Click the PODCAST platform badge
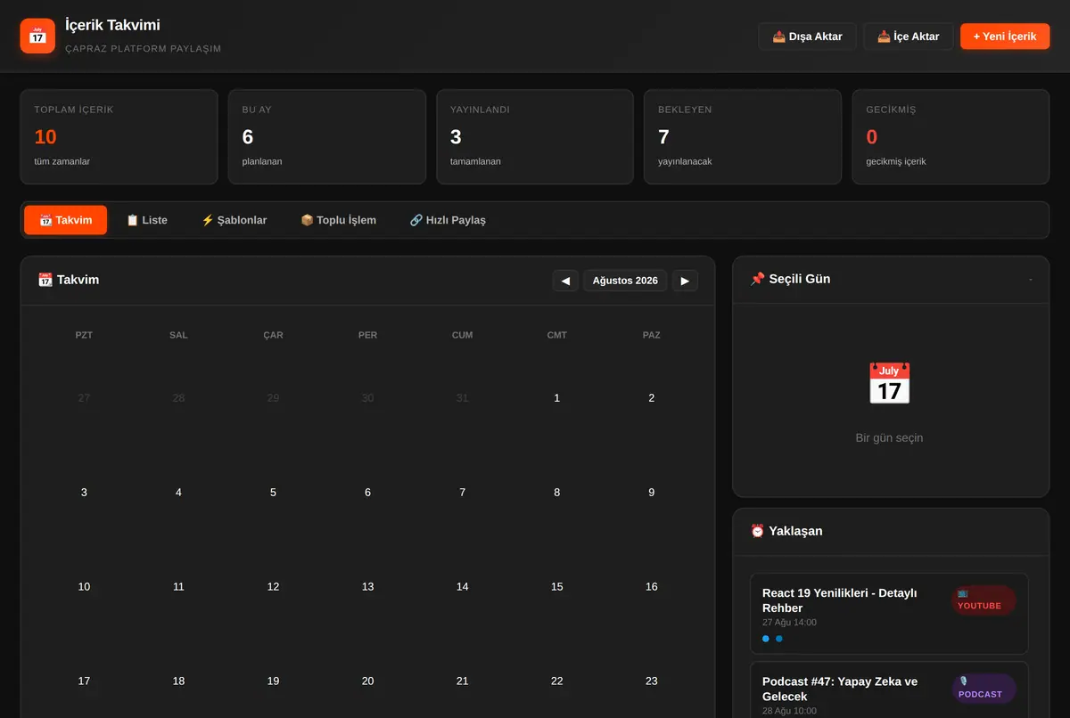Image resolution: width=1070 pixels, height=718 pixels. (x=984, y=689)
